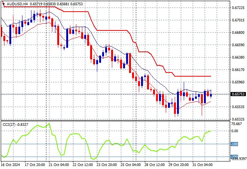This screenshot has width=247, height=169.
Task: Click the 0.65535 price axis label
Action: (238, 107)
